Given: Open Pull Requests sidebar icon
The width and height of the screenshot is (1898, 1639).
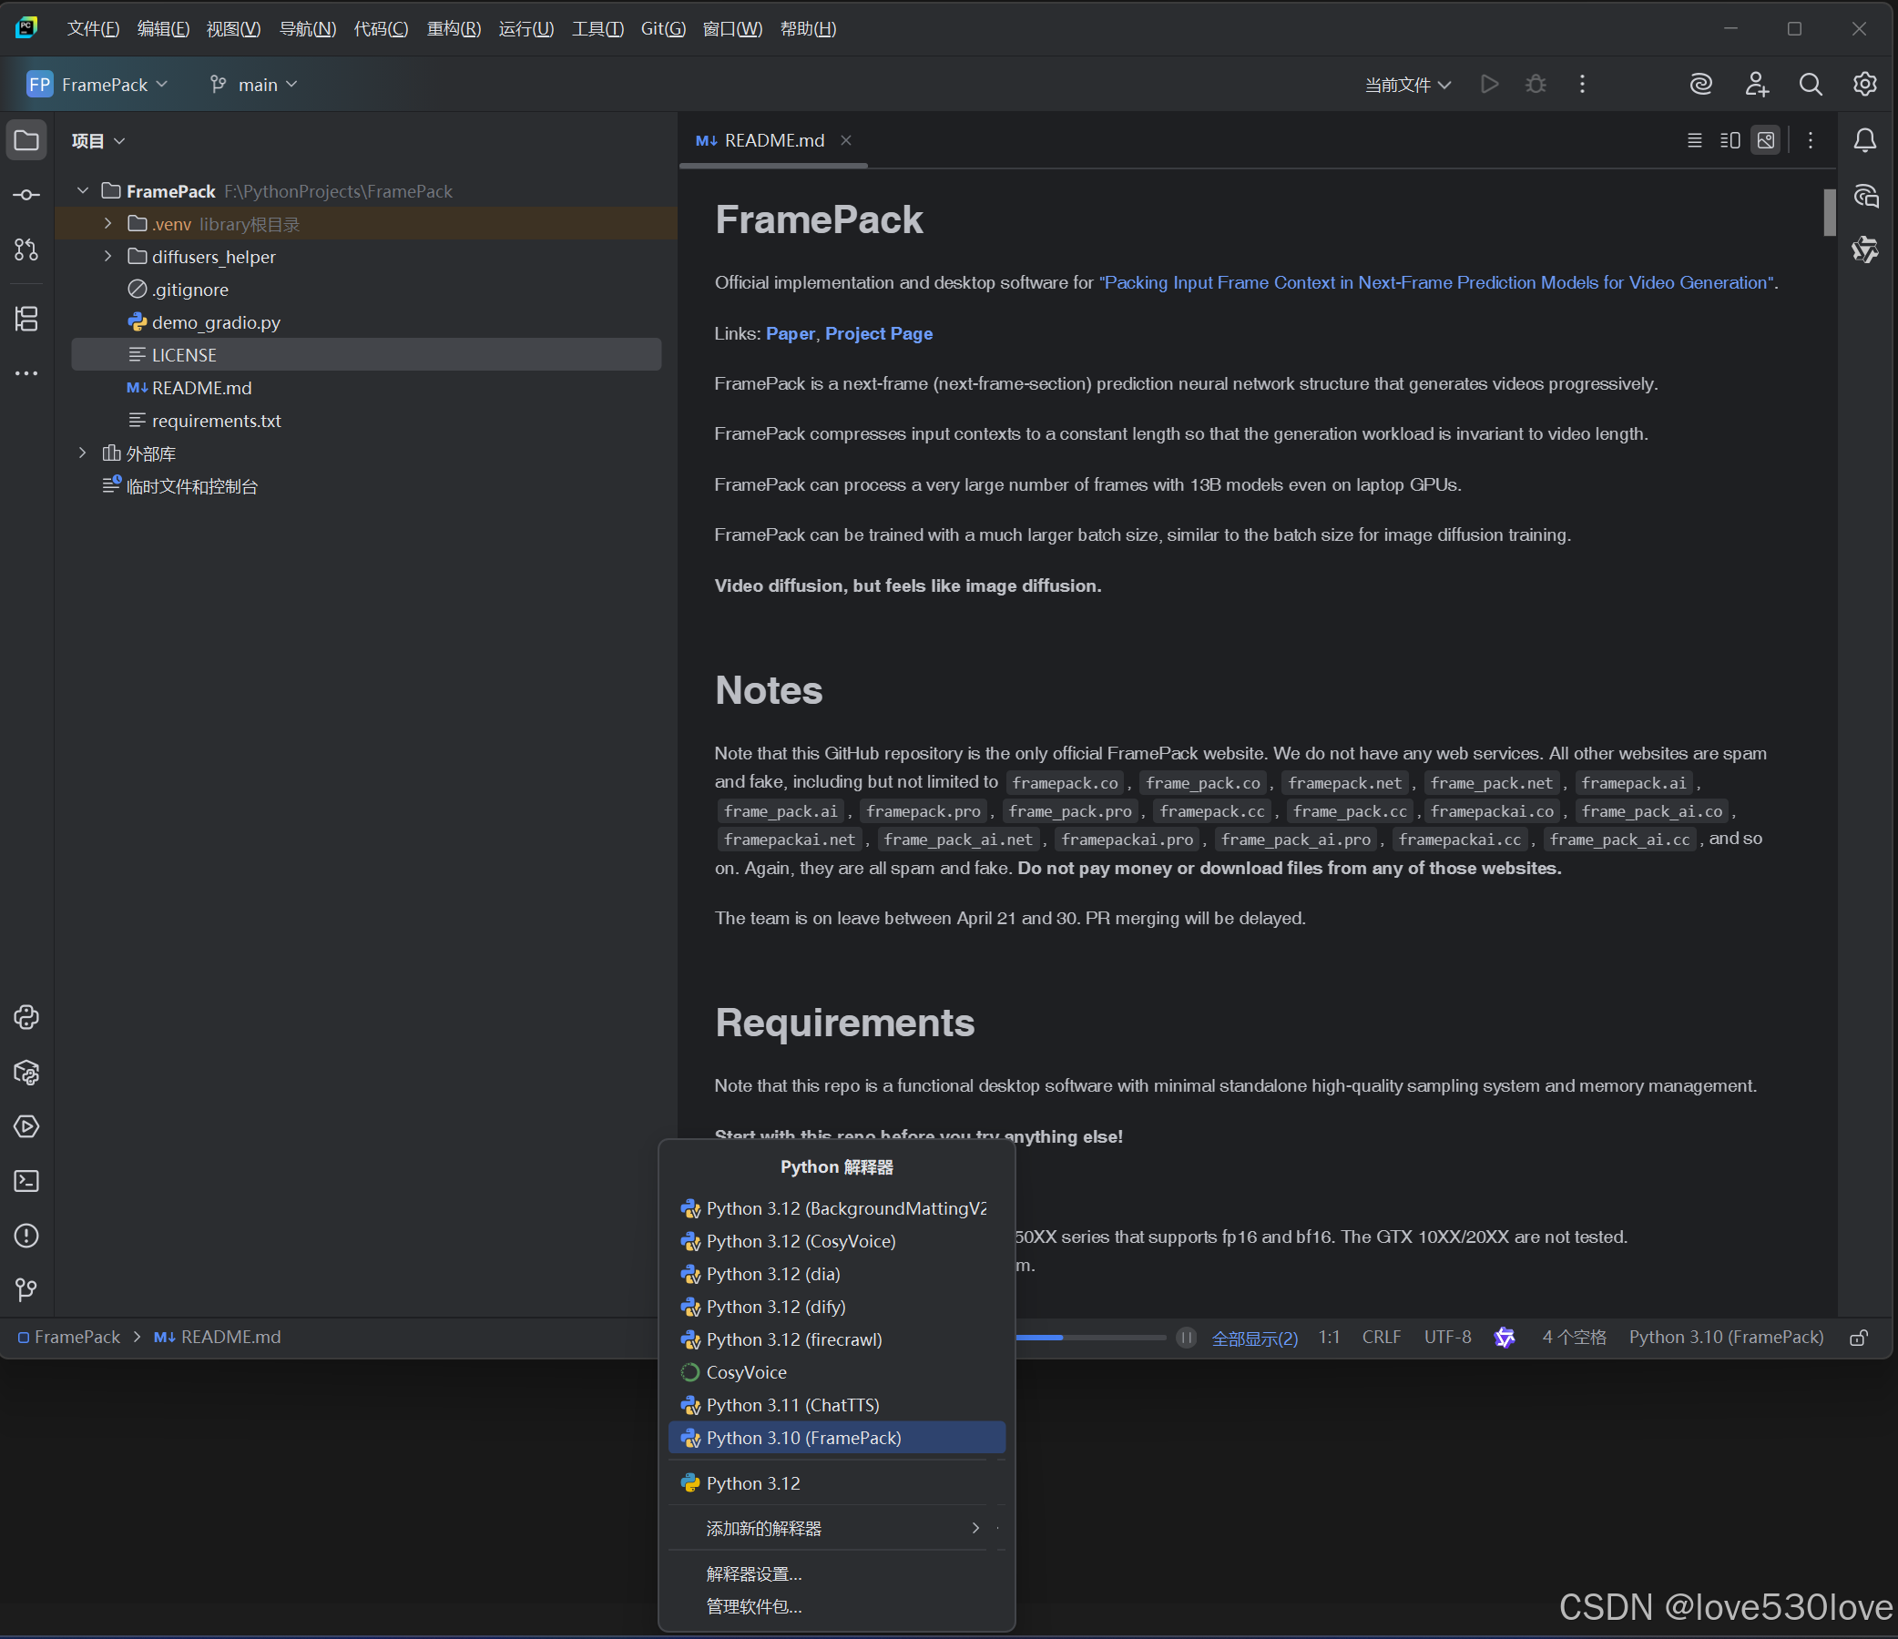Looking at the screenshot, I should coord(26,249).
